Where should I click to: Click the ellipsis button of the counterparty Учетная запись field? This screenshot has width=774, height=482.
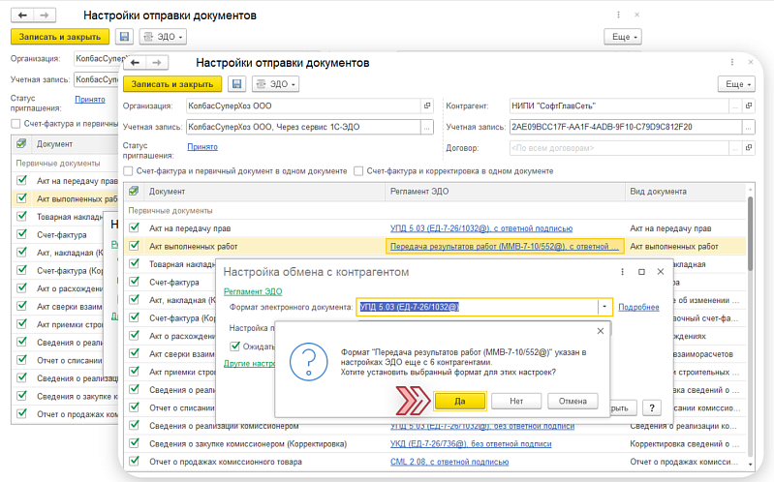(x=749, y=127)
